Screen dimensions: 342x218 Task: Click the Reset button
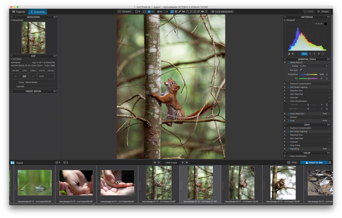[x=308, y=12]
